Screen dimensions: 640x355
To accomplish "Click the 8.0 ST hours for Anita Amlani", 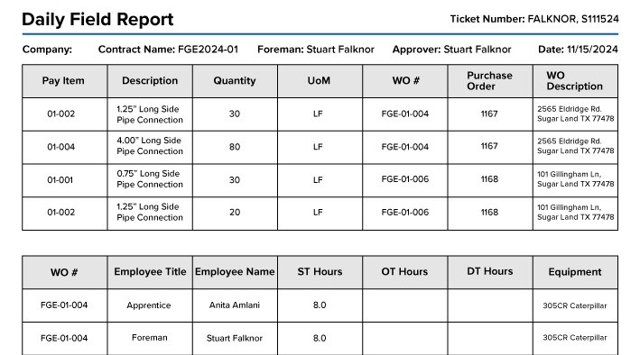I will click(x=320, y=305).
